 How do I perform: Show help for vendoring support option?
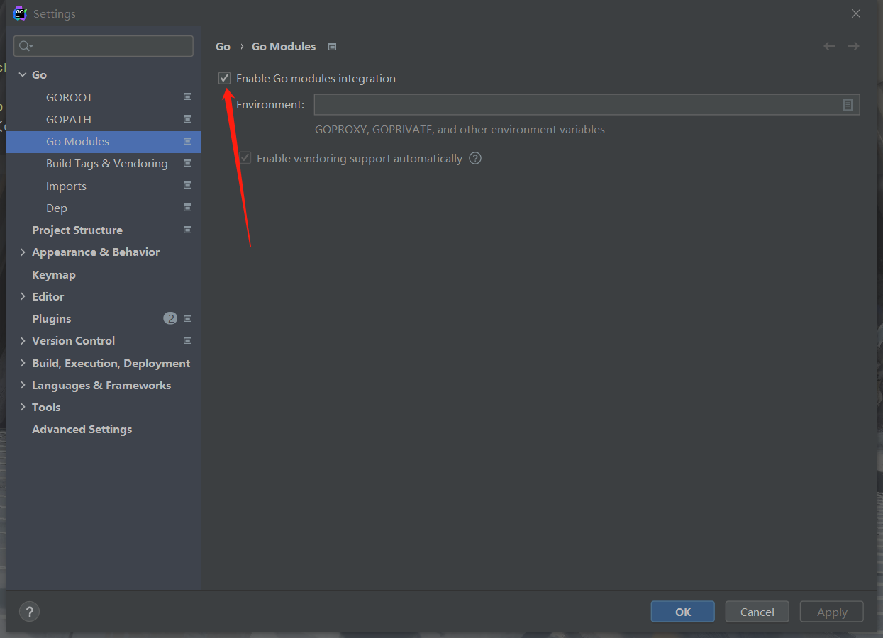475,158
